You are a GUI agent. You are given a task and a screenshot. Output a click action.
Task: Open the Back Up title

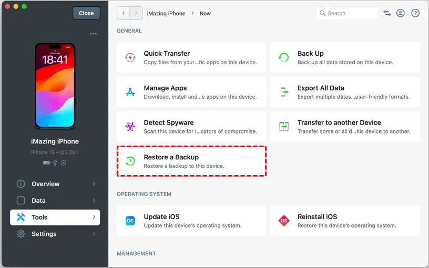[311, 53]
